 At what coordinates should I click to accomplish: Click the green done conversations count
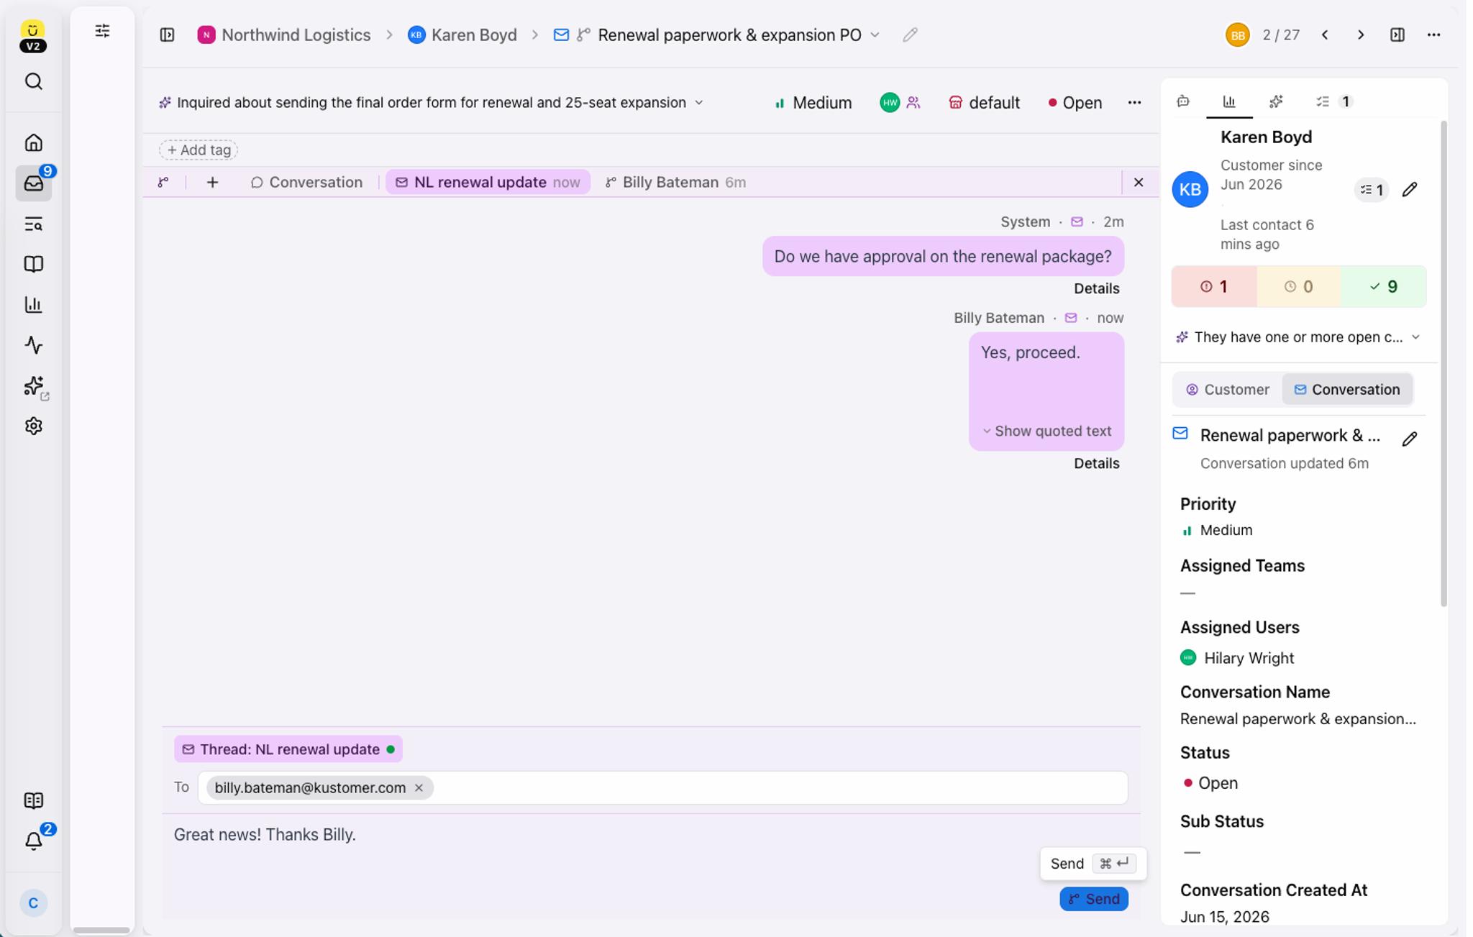pyautogui.click(x=1384, y=287)
